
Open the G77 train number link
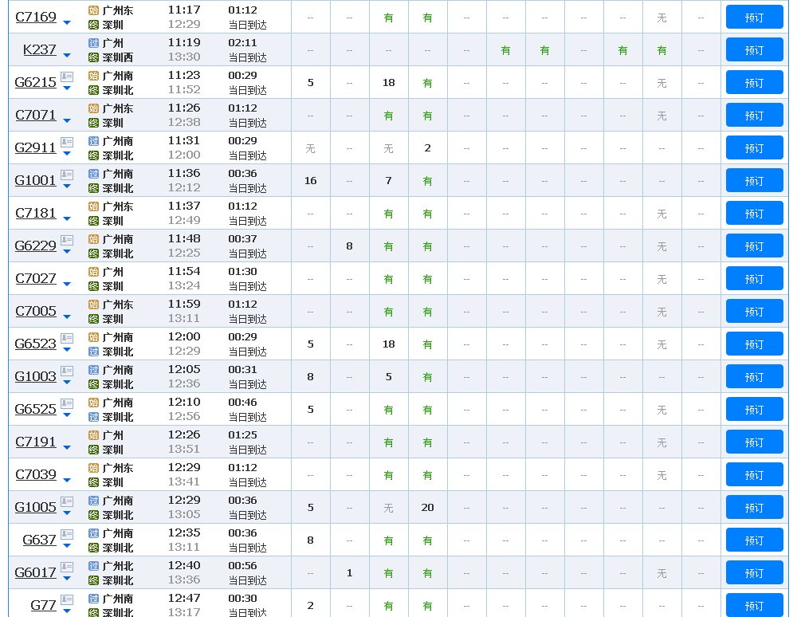pyautogui.click(x=43, y=605)
